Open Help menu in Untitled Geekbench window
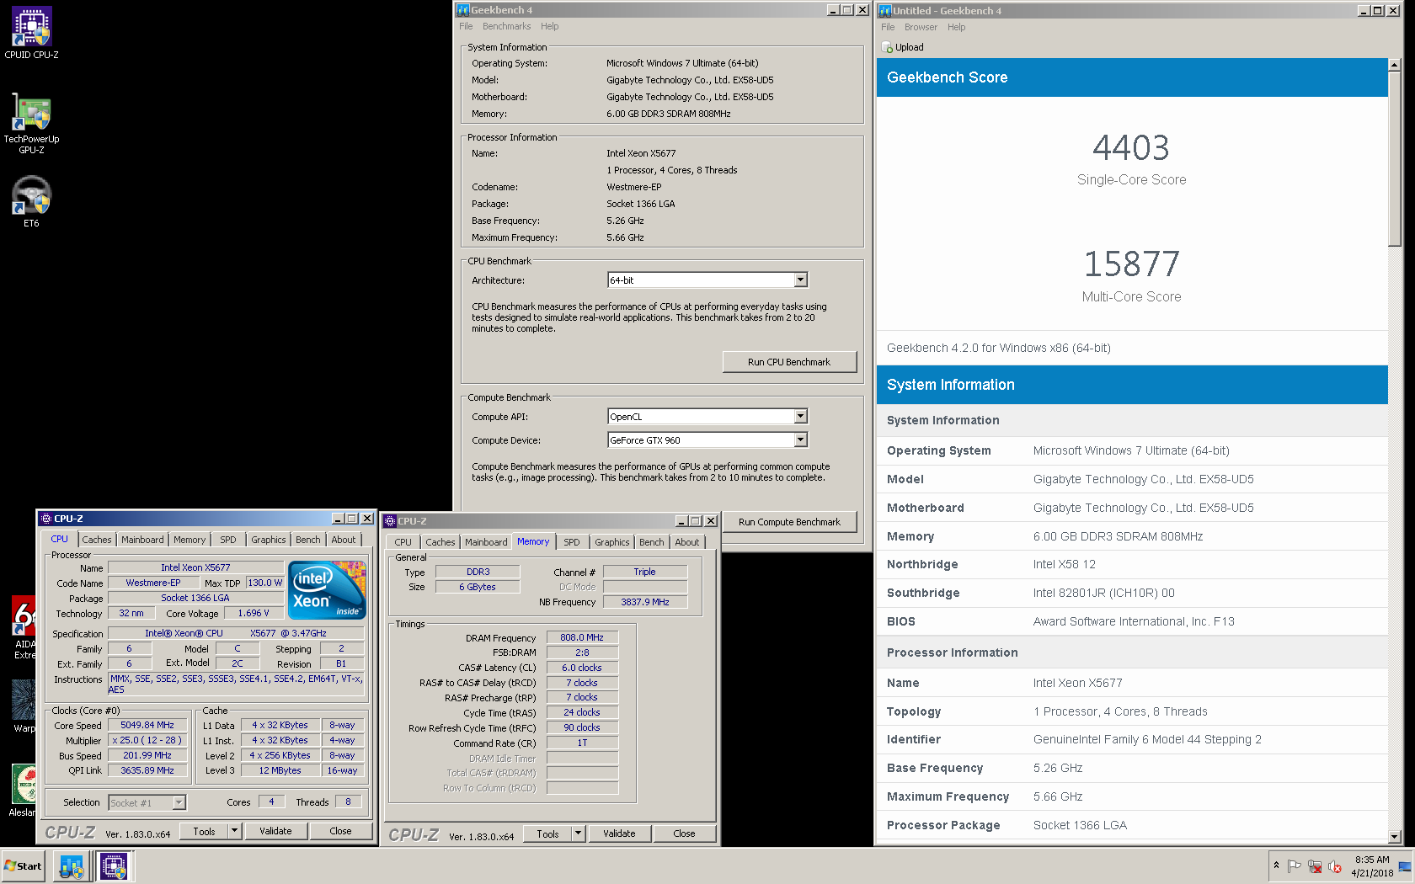 tap(956, 28)
